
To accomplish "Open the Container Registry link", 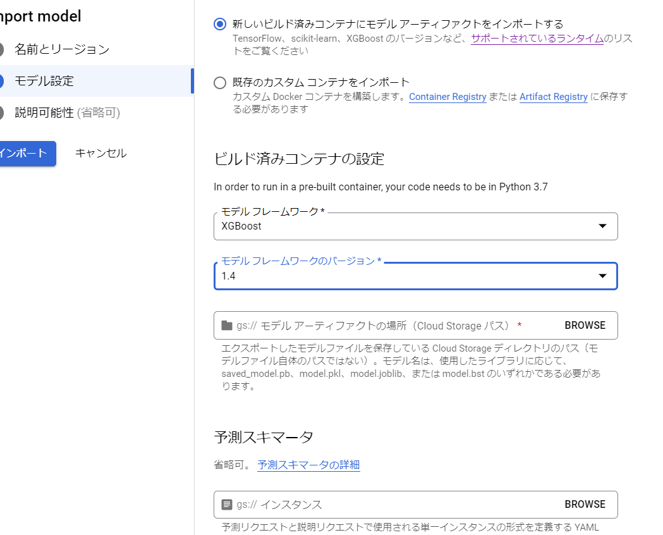I will coord(447,97).
